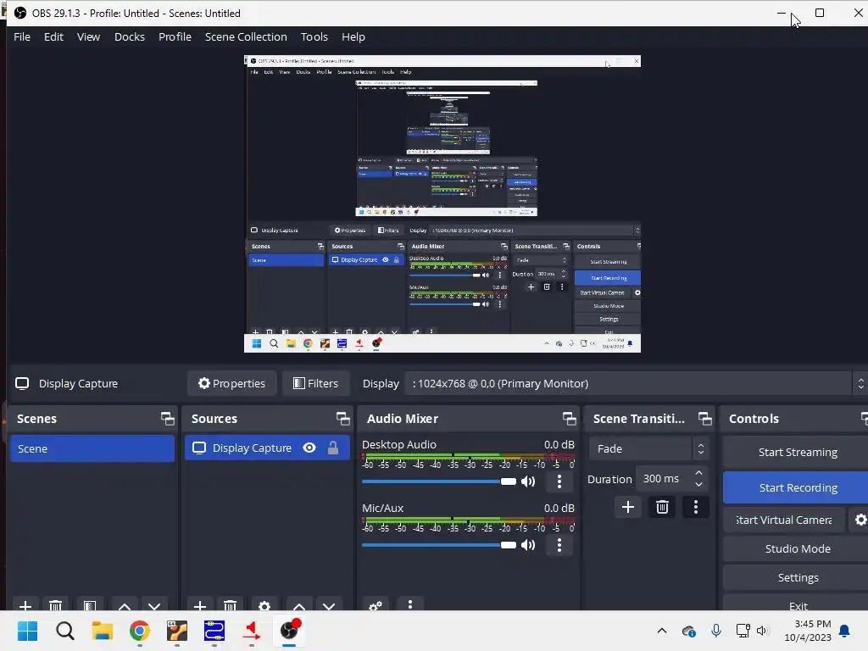Open the Profile menu
The height and width of the screenshot is (651, 868).
click(175, 37)
